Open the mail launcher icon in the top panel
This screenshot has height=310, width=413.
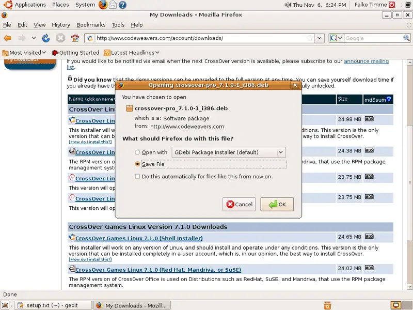pyautogui.click(x=113, y=5)
